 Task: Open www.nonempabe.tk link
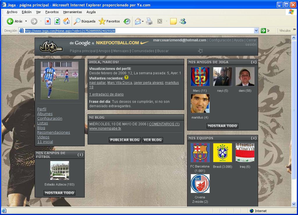[x=105, y=128]
